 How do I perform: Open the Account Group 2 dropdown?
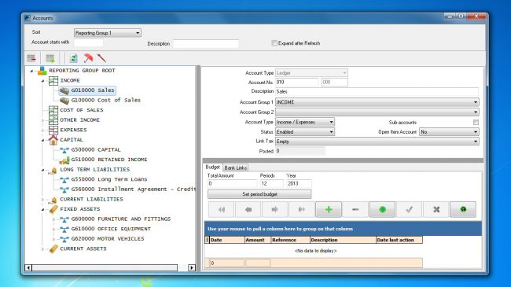(476, 112)
